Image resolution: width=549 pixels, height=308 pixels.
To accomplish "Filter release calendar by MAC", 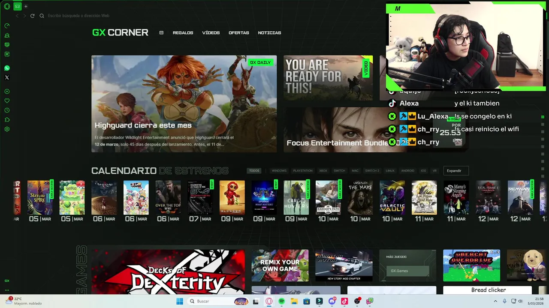I will [x=355, y=171].
